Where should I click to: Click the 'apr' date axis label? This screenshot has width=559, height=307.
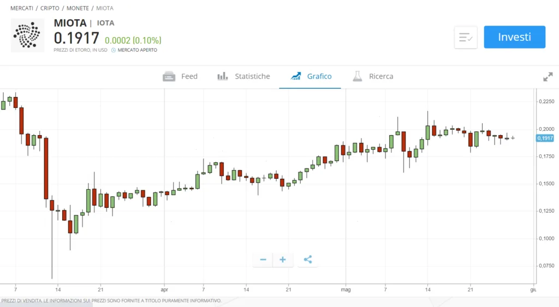coord(164,290)
